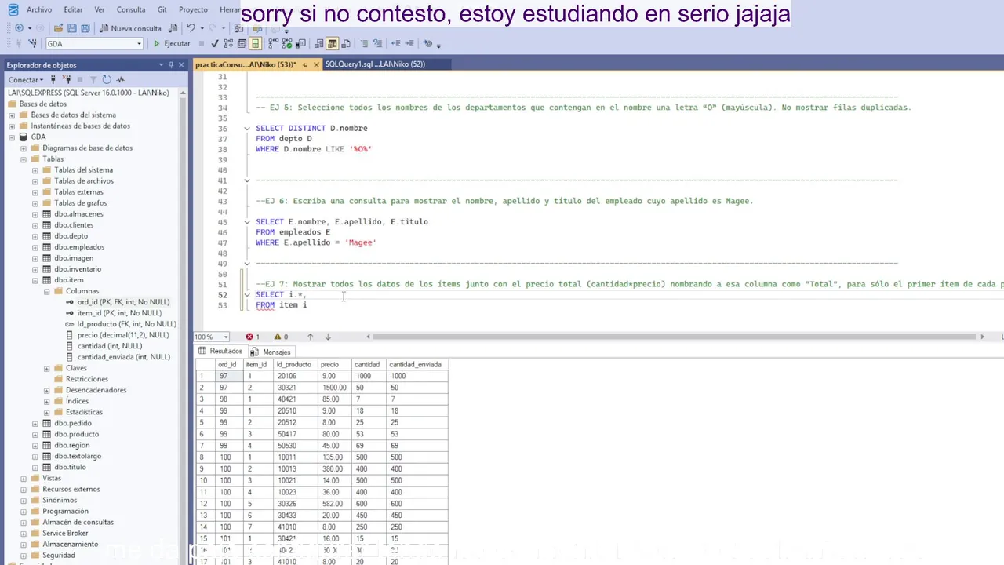Open file with the folder toolbar icon

tap(58, 28)
